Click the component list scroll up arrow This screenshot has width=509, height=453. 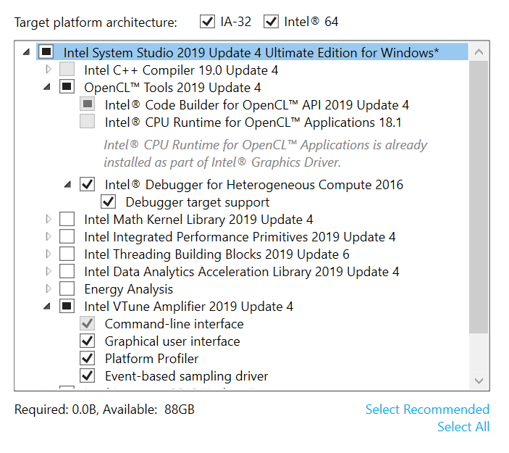coord(479,52)
